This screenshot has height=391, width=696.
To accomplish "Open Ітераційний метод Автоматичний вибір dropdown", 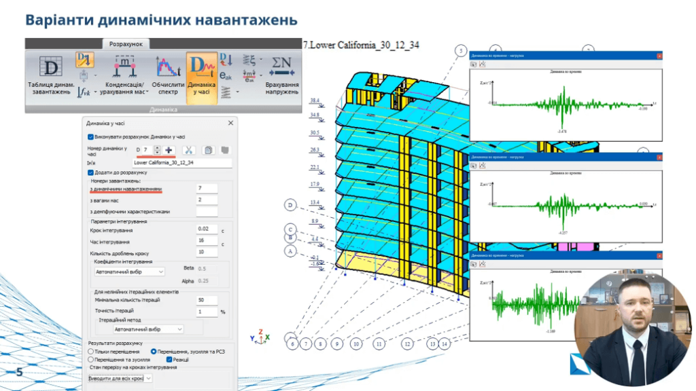I will (x=148, y=329).
